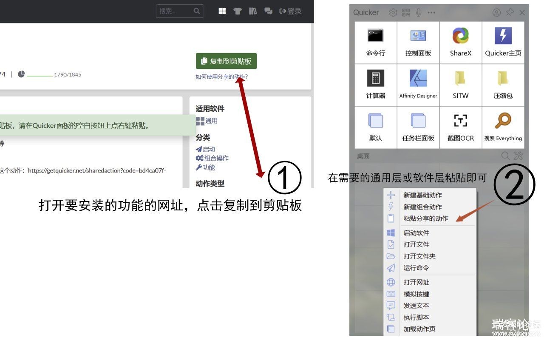The width and height of the screenshot is (544, 340).
Task: Open the 压缩包 folder button
Action: pos(503,85)
